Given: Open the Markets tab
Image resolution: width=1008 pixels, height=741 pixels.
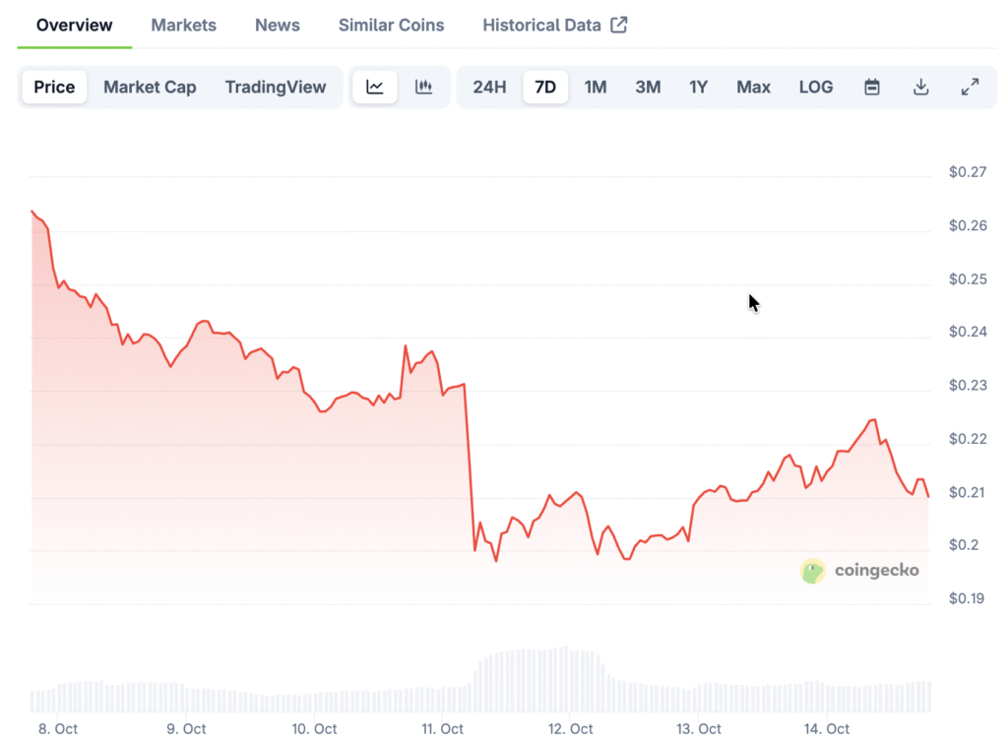Looking at the screenshot, I should pyautogui.click(x=184, y=25).
